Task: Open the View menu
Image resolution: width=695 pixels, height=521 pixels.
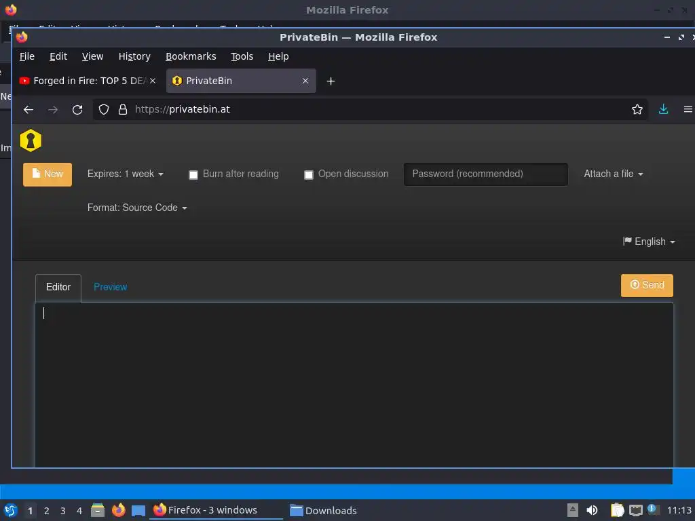Action: 92,56
